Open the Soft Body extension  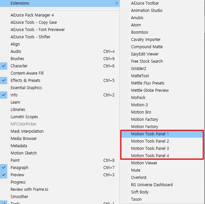tap(140, 192)
